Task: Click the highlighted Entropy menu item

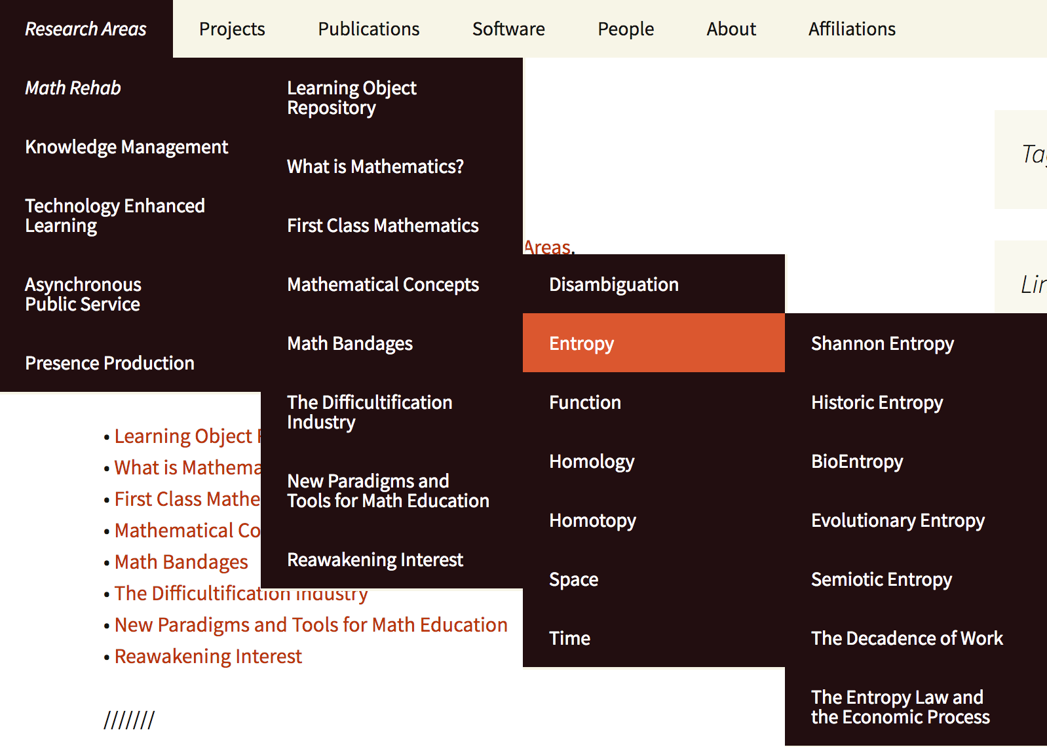Action: click(581, 343)
